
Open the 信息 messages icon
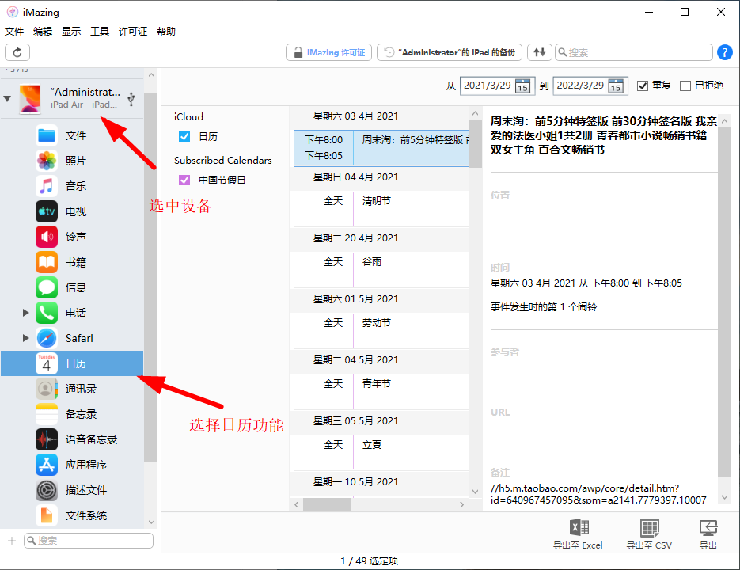pos(47,287)
